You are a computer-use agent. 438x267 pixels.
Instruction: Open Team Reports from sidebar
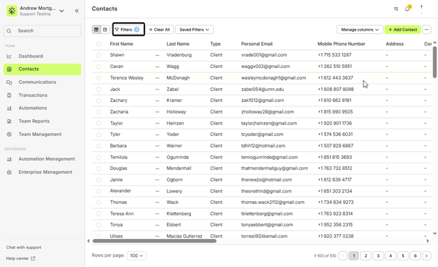pyautogui.click(x=34, y=121)
